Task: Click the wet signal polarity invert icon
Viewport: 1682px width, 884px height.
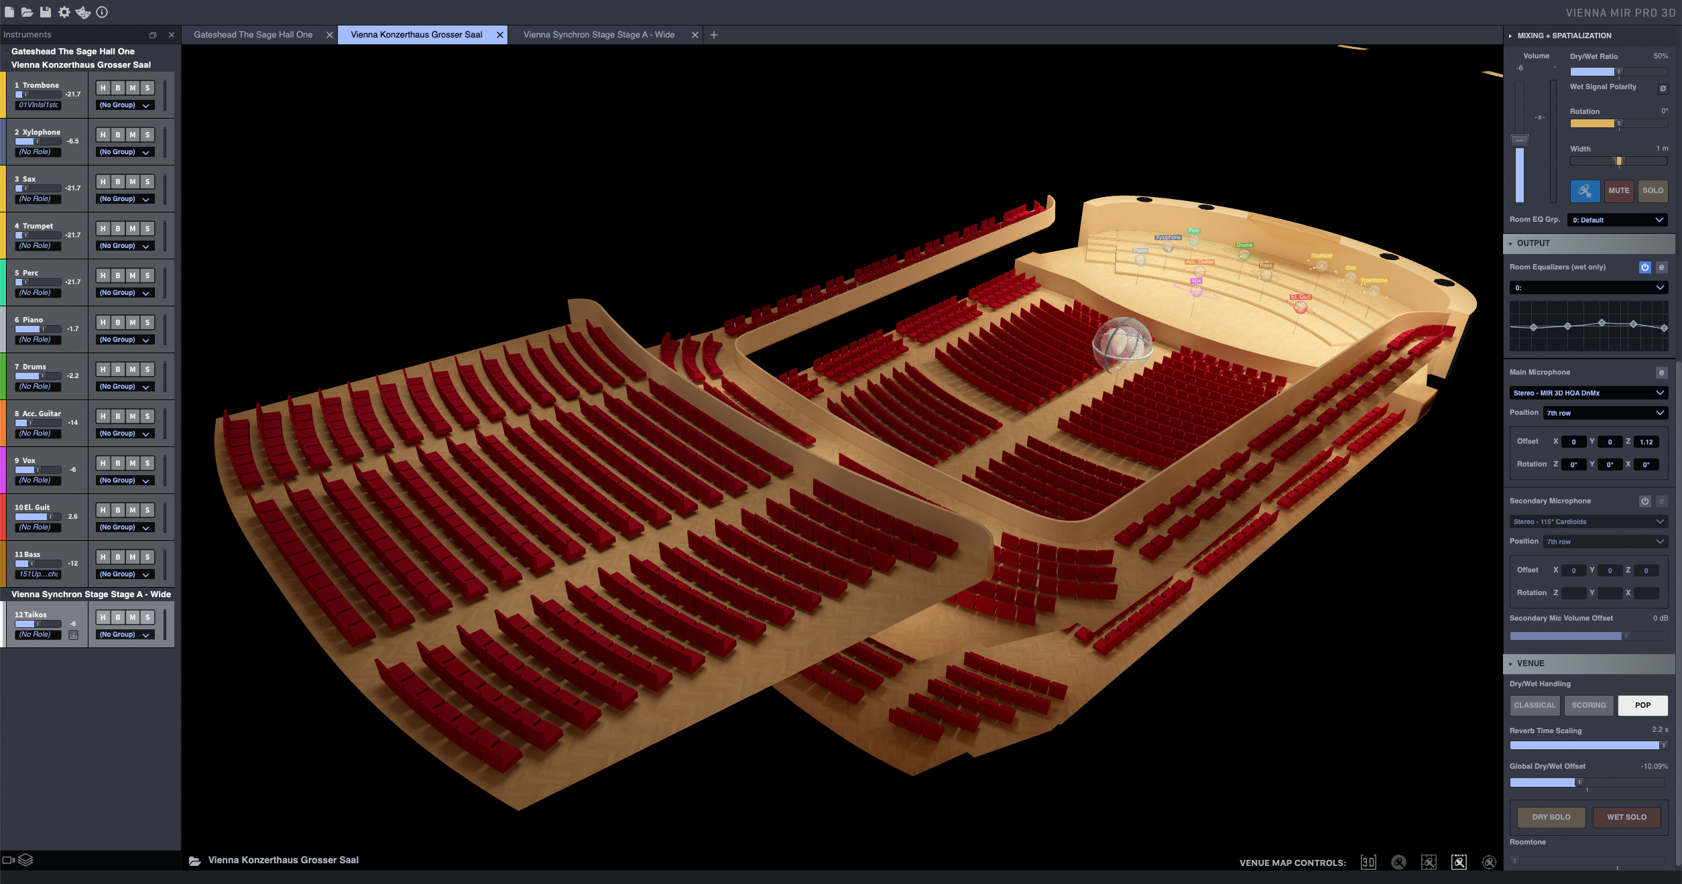Action: point(1663,88)
